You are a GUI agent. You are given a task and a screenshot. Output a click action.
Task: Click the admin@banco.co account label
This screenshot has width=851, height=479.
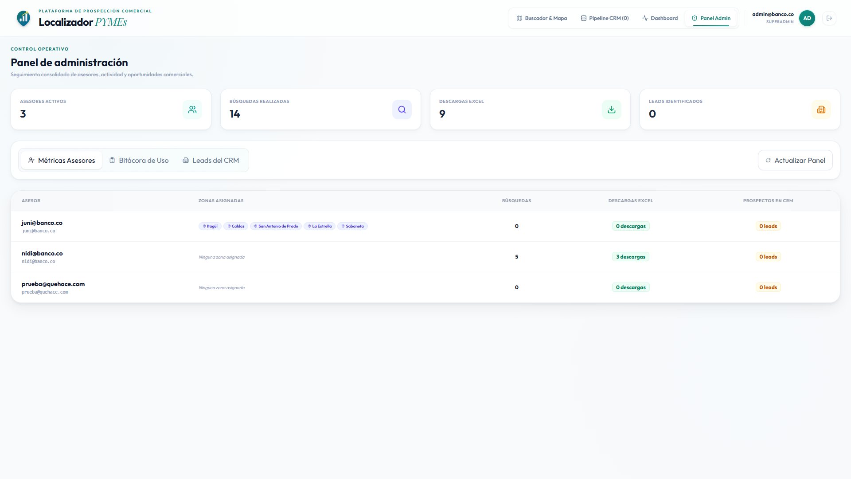(x=773, y=14)
